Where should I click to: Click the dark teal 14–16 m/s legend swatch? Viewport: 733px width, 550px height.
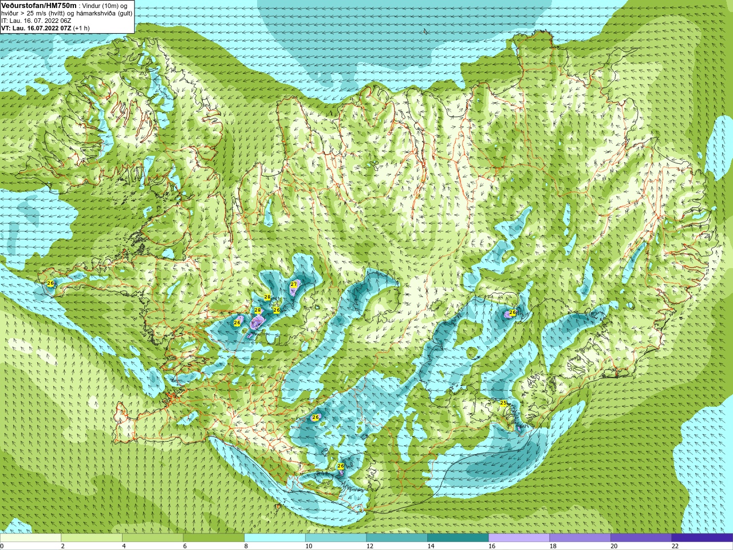click(x=458, y=538)
